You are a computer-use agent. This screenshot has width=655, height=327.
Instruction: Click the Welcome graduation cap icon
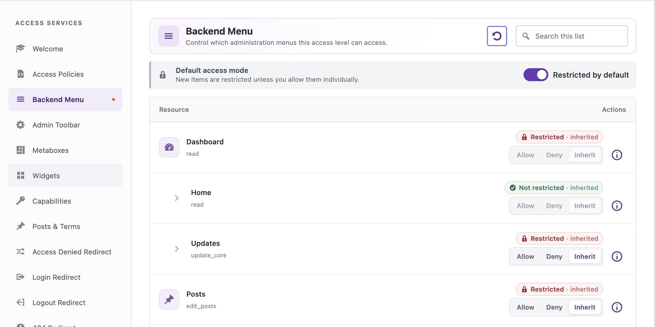pyautogui.click(x=20, y=48)
